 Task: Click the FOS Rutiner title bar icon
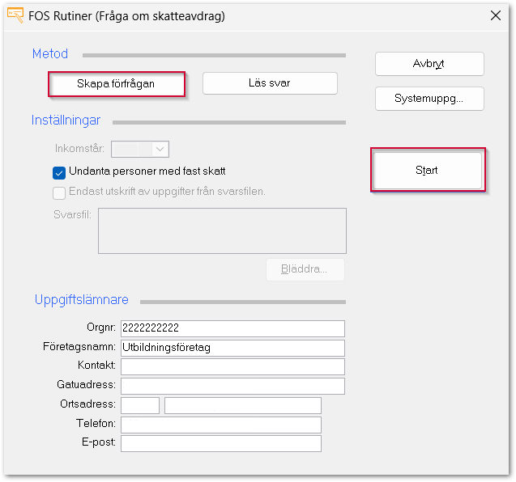(15, 15)
